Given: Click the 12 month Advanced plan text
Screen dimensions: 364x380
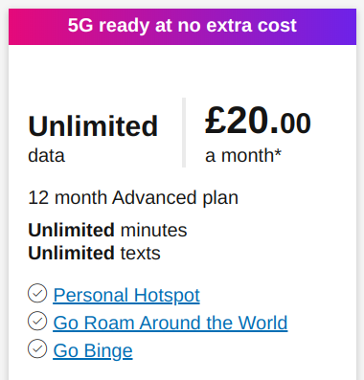Looking at the screenshot, I should coord(133,197).
